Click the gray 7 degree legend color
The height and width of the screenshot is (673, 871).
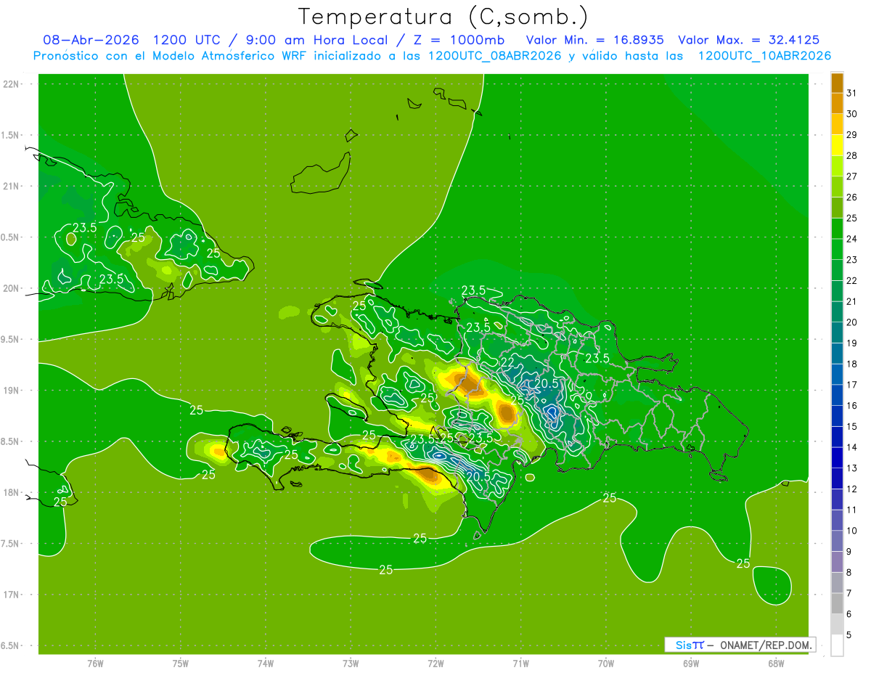[837, 583]
